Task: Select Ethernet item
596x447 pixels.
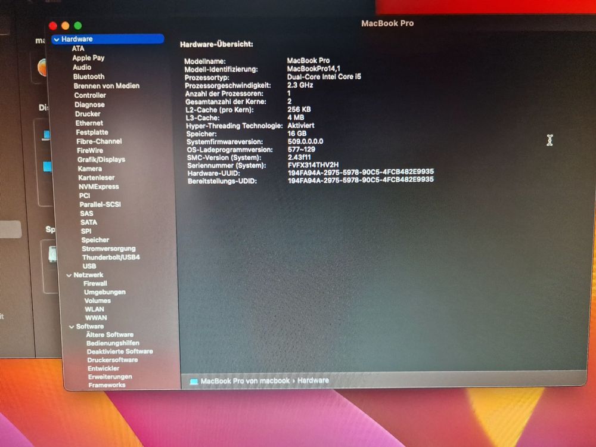Action: click(89, 123)
